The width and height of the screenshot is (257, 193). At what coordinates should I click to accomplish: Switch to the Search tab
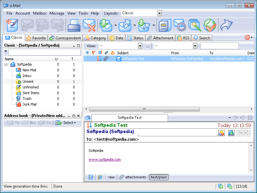(x=202, y=38)
